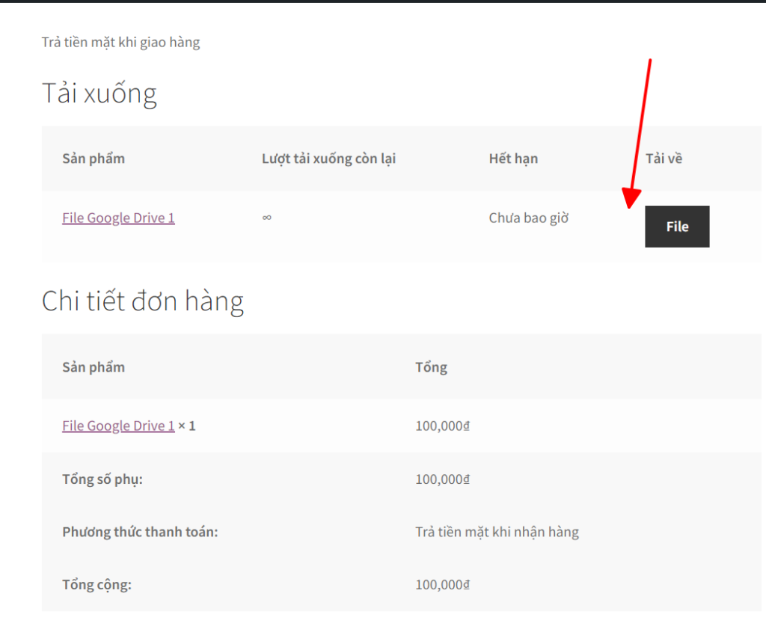The height and width of the screenshot is (623, 766).
Task: Click the "Tổng số phụ:" row label
Action: tap(102, 479)
